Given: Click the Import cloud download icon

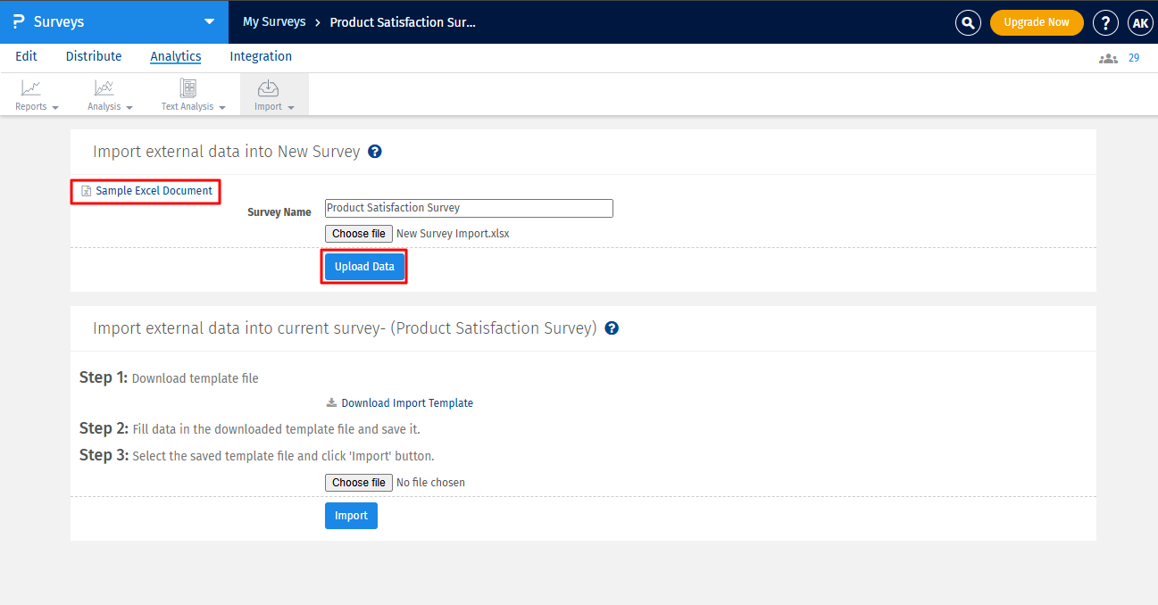Looking at the screenshot, I should point(269,88).
